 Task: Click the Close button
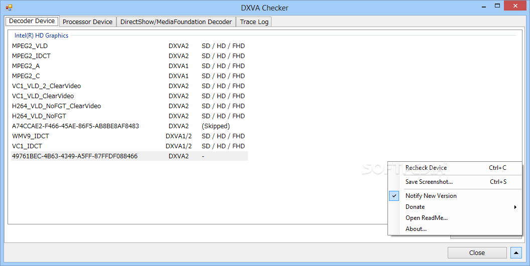click(477, 252)
